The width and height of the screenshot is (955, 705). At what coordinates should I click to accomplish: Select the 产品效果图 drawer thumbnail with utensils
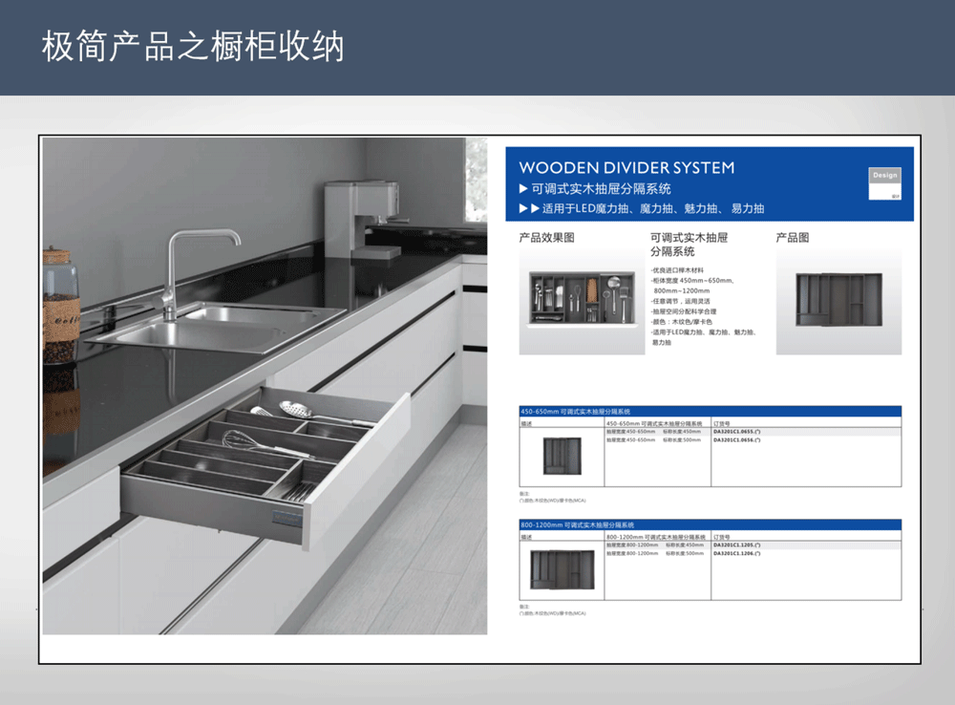point(575,300)
